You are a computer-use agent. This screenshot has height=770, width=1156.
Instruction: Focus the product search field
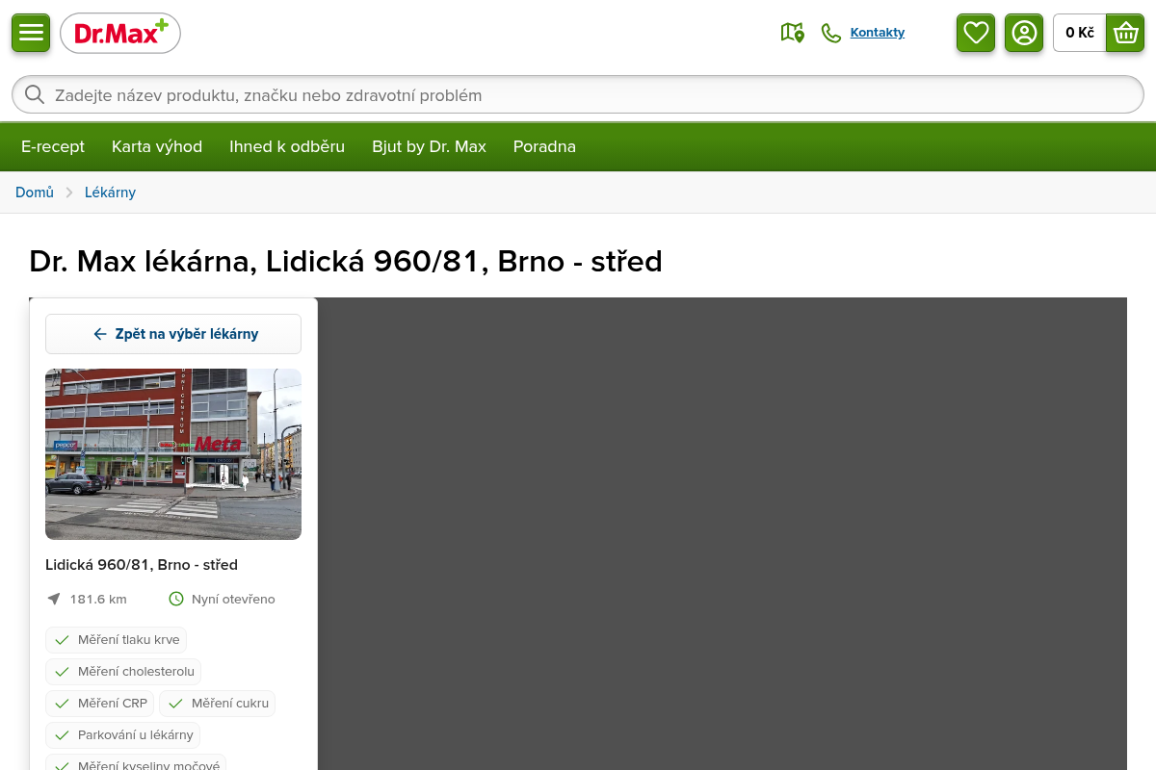pyautogui.click(x=578, y=94)
